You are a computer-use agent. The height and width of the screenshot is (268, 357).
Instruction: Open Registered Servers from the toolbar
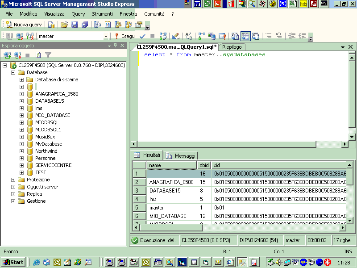click(97, 25)
